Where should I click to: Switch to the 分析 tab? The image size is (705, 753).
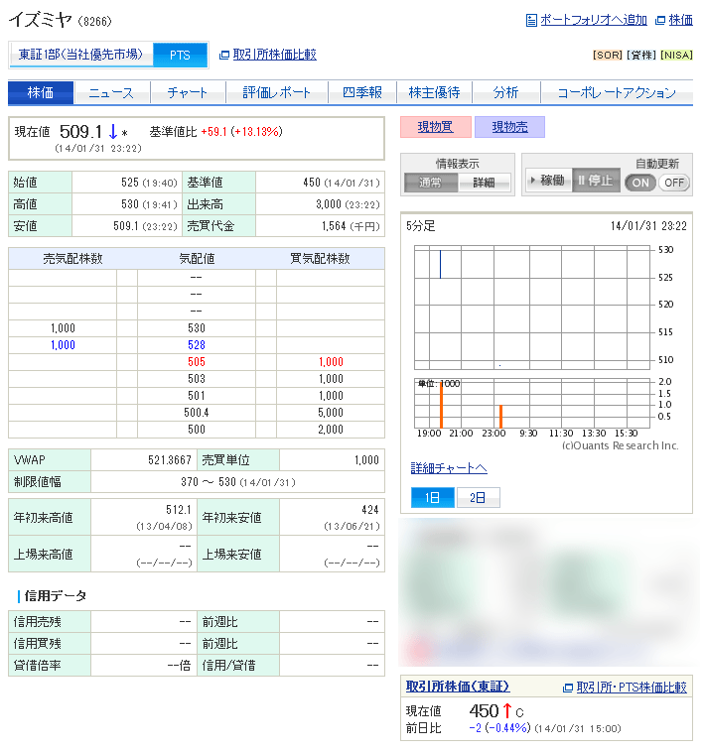pyautogui.click(x=506, y=92)
